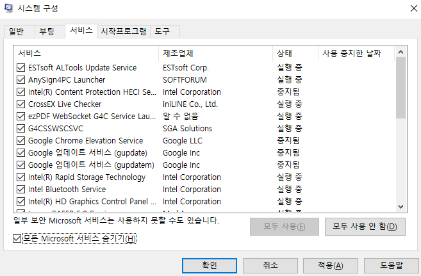Select the CrossEX Live Checker row name
Screen dimensions: 421x276
tap(65, 104)
